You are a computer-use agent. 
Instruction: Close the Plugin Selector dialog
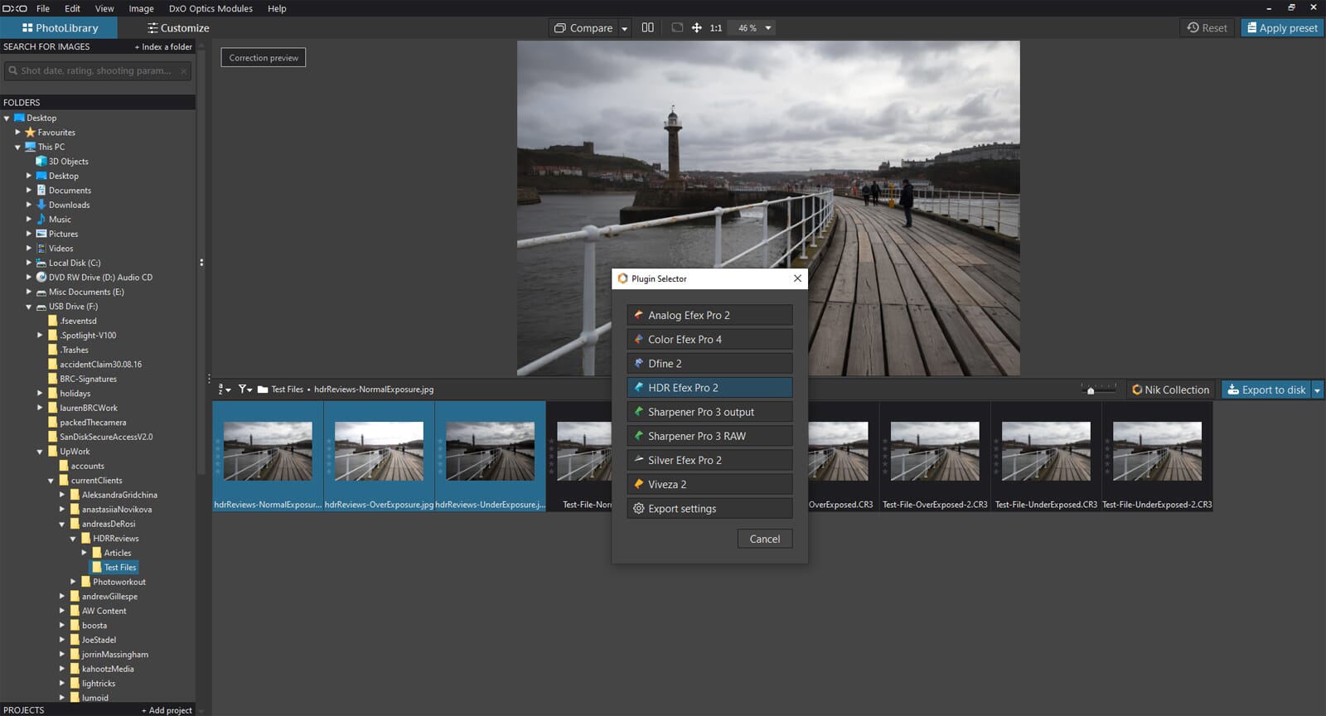point(797,278)
